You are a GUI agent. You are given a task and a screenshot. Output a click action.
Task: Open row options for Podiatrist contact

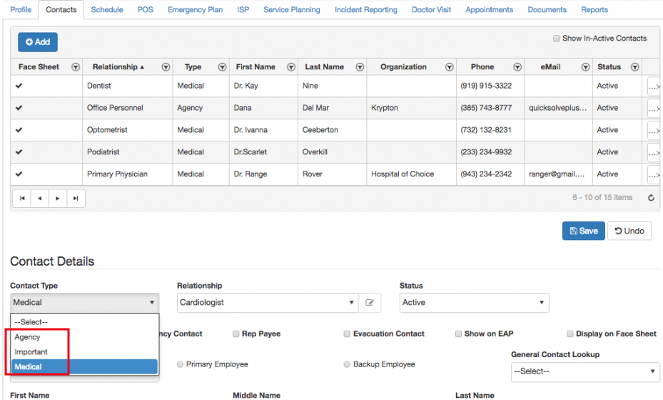coord(654,153)
